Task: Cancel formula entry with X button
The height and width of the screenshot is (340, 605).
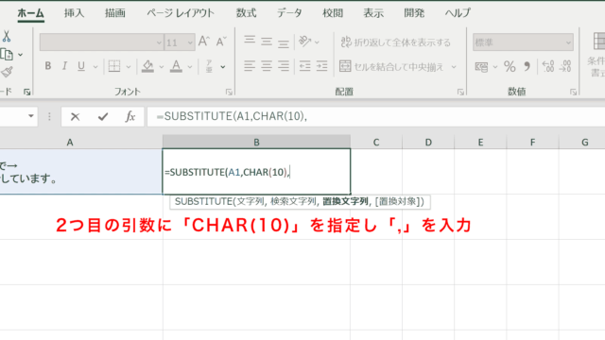Action: point(76,116)
